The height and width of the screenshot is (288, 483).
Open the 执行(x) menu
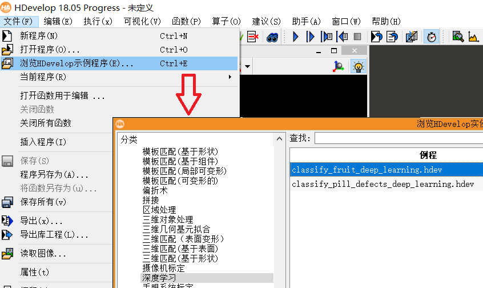(x=98, y=21)
